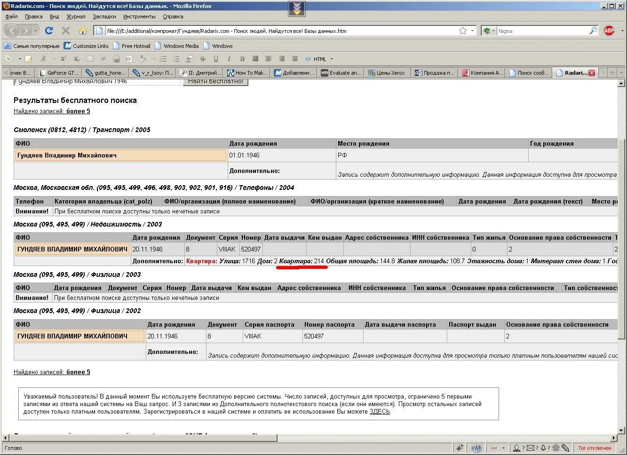Toggle subscript with the X₂ icon
This screenshot has height=455, width=627.
76,59
